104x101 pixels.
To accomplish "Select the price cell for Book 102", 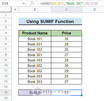I will (x=66, y=49).
